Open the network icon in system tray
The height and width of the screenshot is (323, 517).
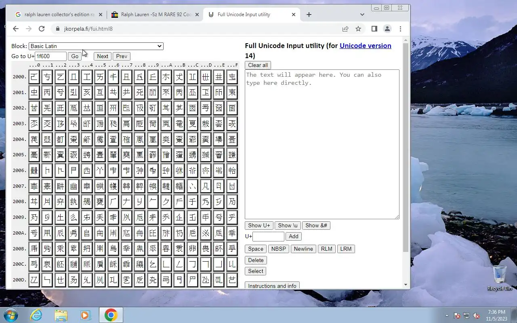coord(467,315)
